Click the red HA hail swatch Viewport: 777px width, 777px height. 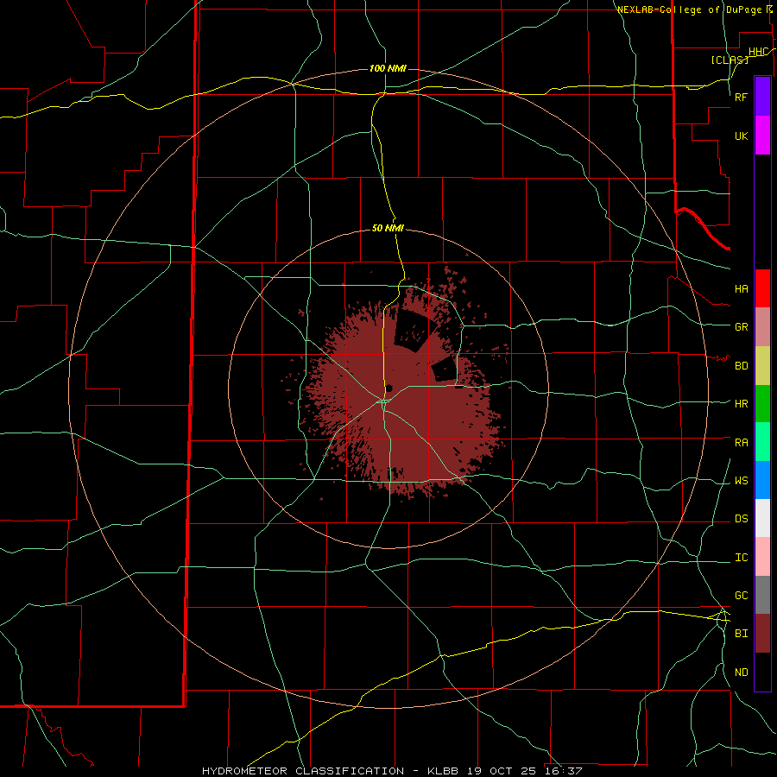[762, 288]
